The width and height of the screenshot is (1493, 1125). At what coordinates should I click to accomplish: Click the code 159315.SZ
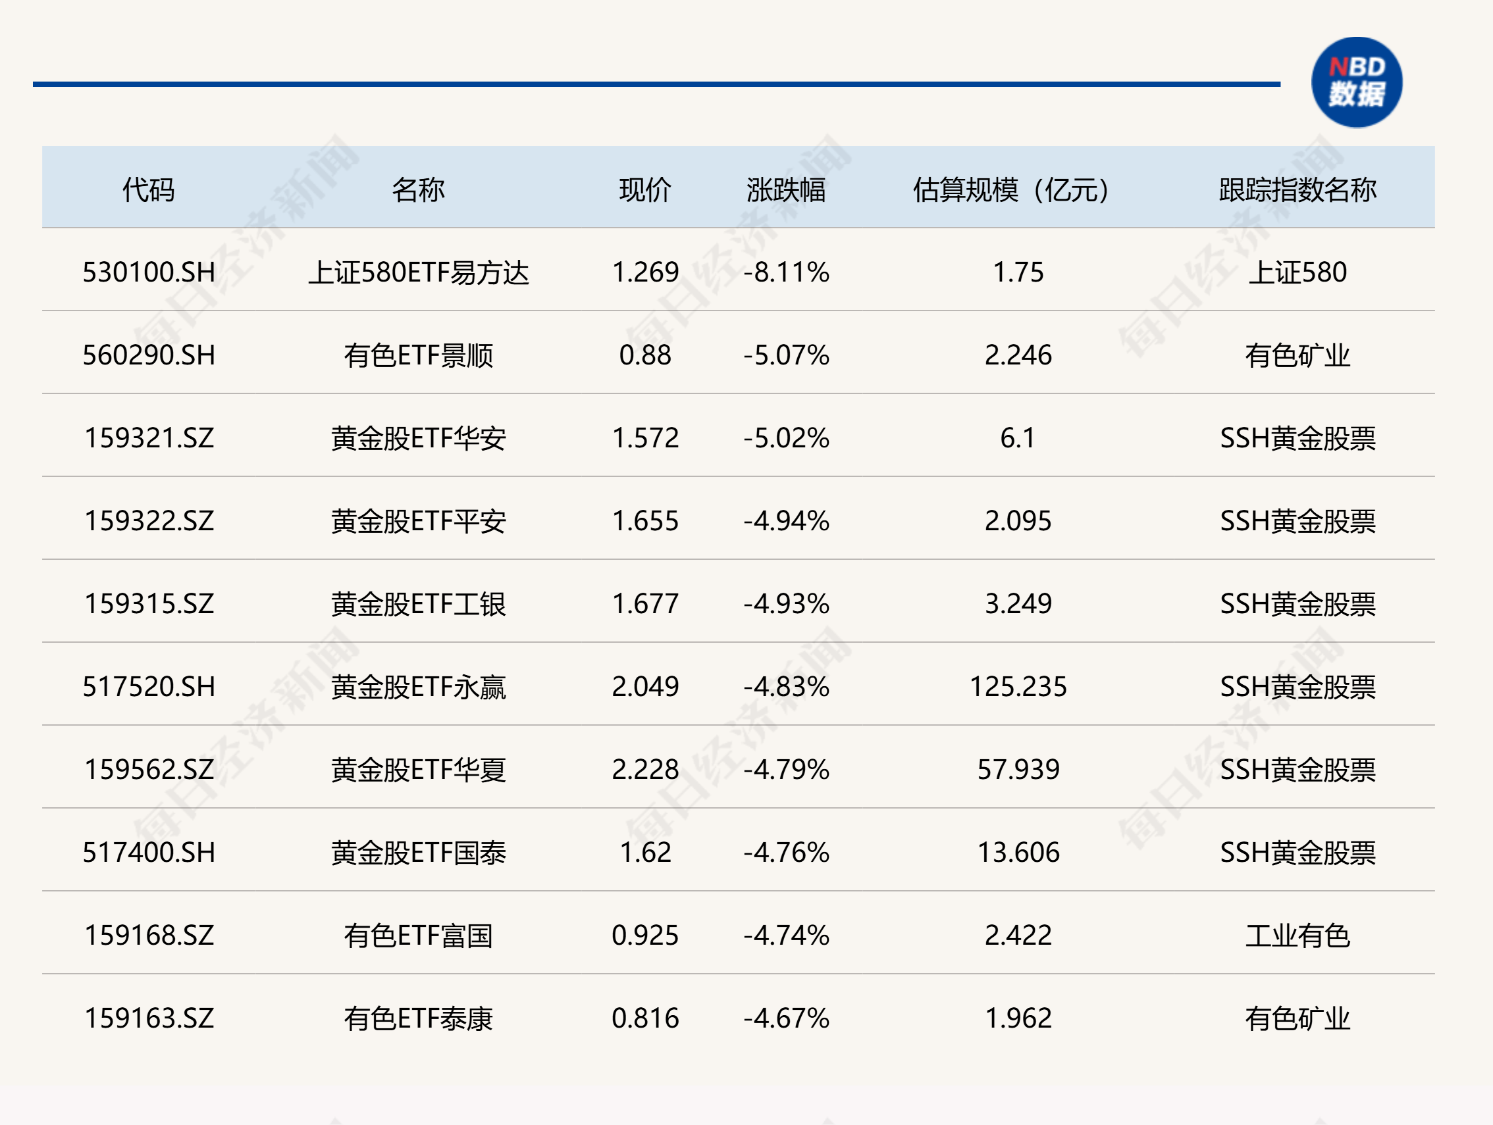(149, 605)
